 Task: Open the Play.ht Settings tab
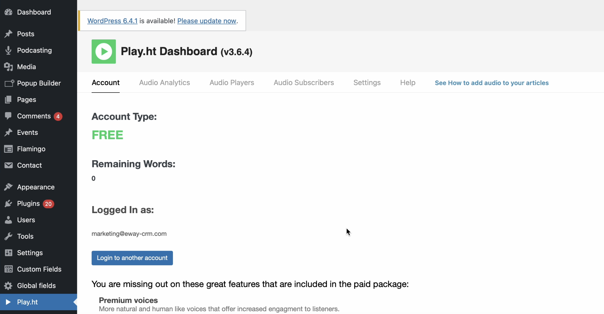coord(367,83)
